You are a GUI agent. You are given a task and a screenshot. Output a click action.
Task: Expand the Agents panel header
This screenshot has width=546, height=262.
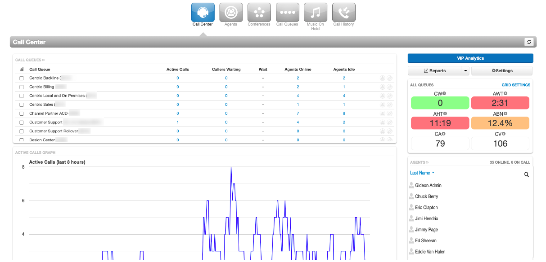[420, 162]
